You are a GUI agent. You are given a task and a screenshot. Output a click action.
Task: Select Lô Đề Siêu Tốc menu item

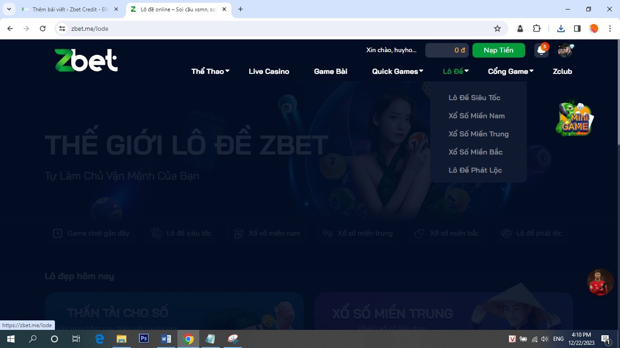pyautogui.click(x=474, y=97)
